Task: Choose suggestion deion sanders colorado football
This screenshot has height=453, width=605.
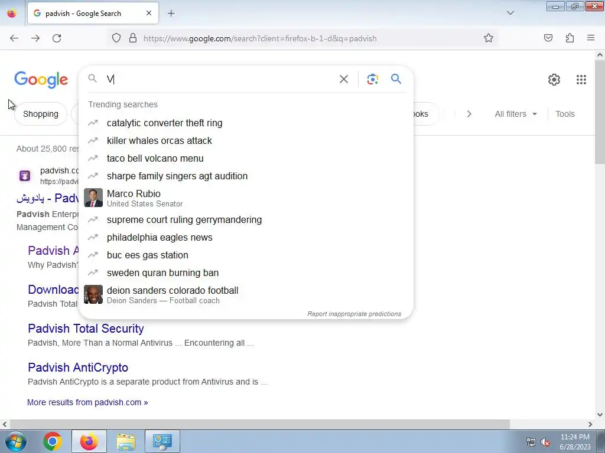Action: [246, 295]
